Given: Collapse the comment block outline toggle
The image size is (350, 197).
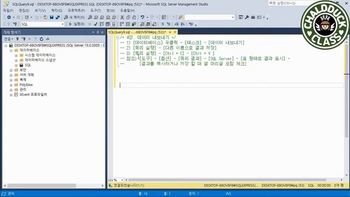Looking at the screenshot, I should pyautogui.click(x=118, y=38).
